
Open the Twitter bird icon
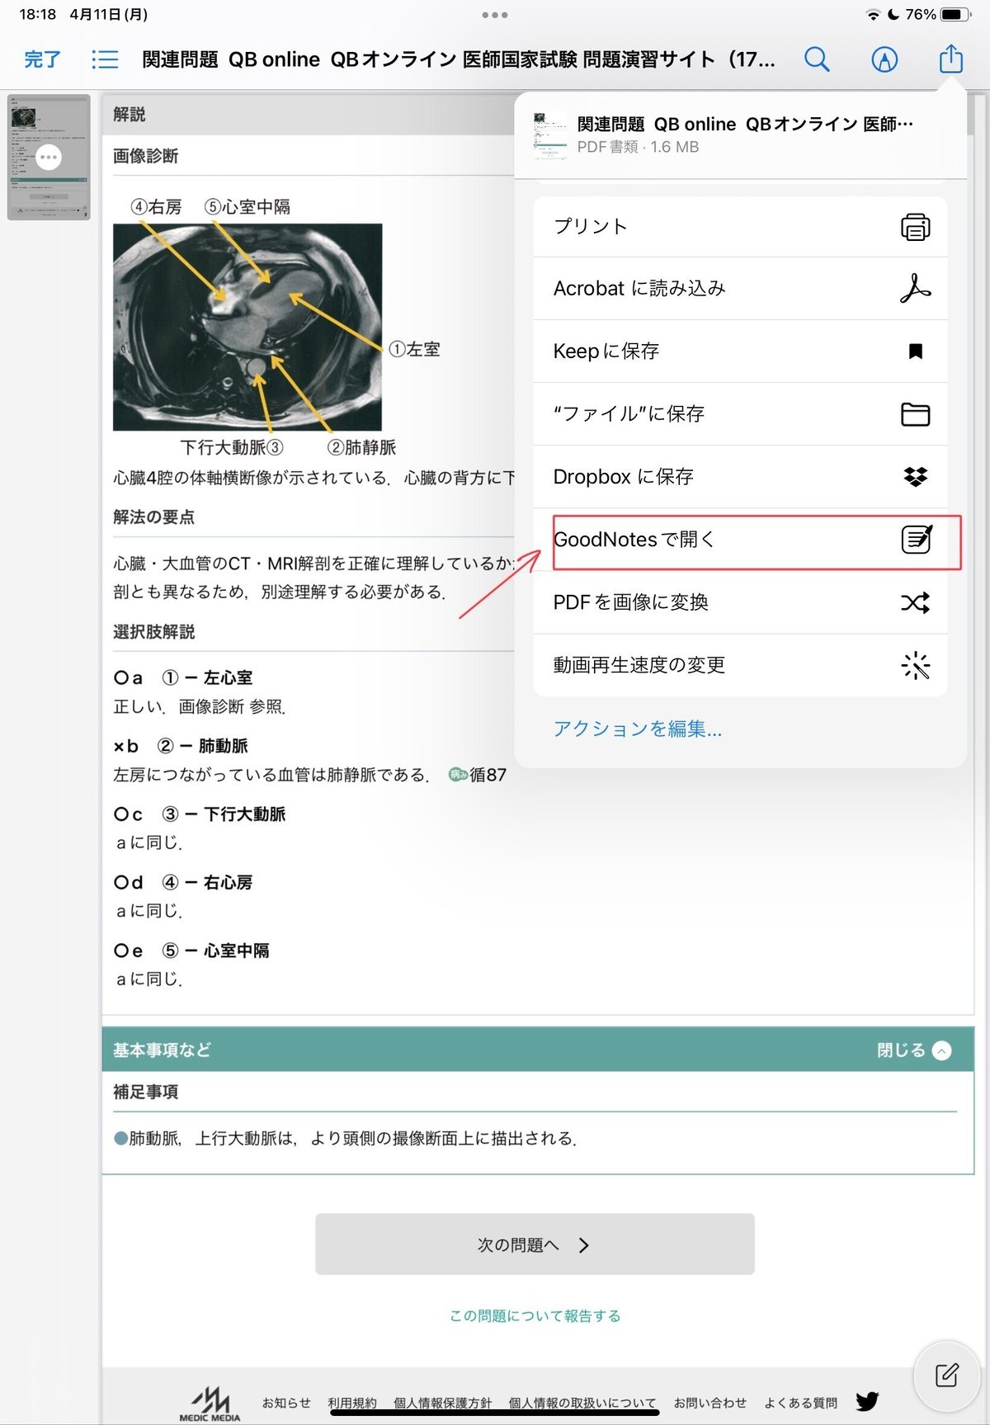coord(867,1401)
